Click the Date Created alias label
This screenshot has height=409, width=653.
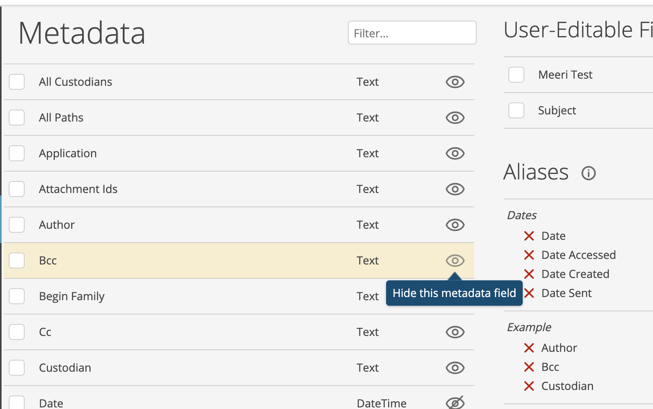(x=576, y=274)
